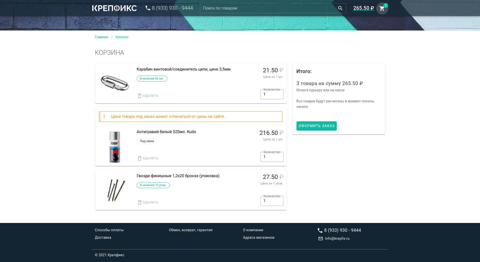Edit quantity field for the carabiner
480x262 pixels.
272,95
